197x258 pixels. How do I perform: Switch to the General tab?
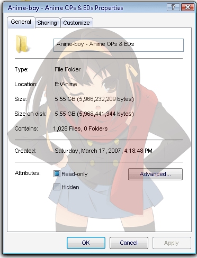[x=21, y=22]
